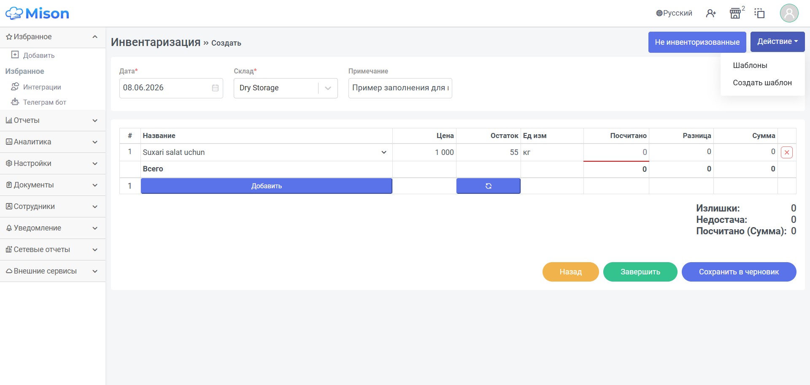Click the Излишки summary label
The height and width of the screenshot is (385, 810).
[718, 208]
